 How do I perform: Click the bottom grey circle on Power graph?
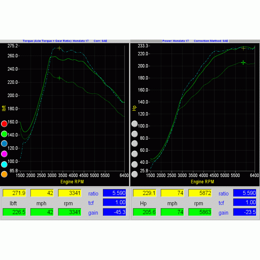(x=135, y=174)
